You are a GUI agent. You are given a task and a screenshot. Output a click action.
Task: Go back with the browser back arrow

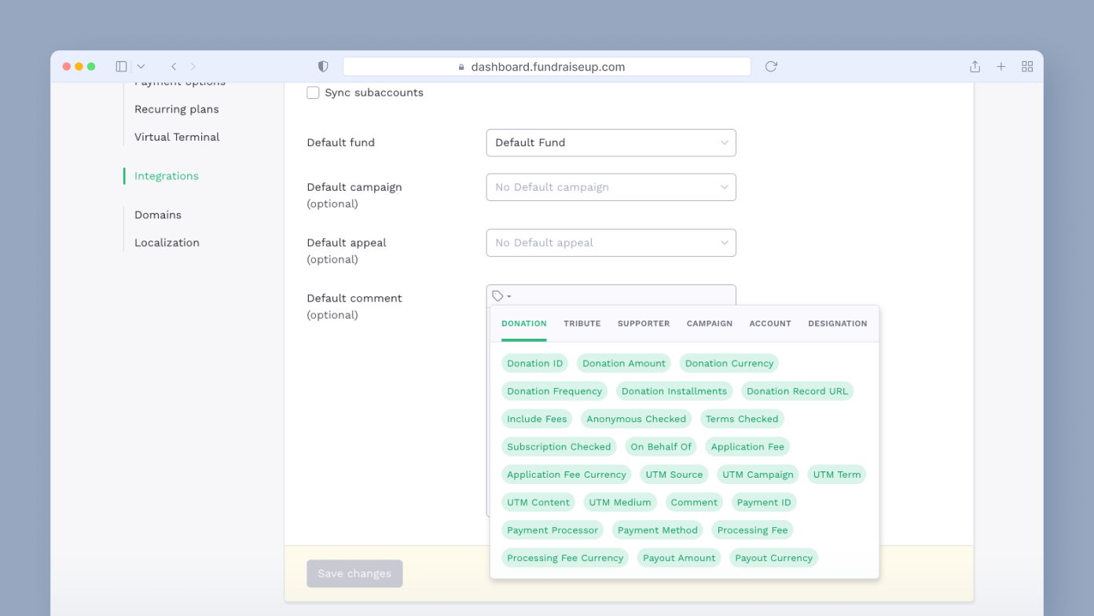click(x=174, y=67)
